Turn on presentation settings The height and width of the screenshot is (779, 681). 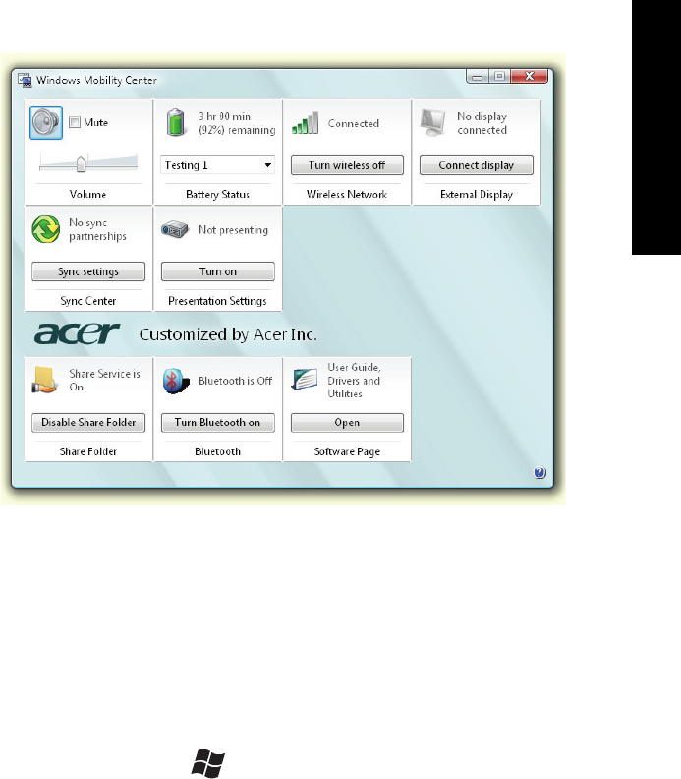pyautogui.click(x=218, y=271)
